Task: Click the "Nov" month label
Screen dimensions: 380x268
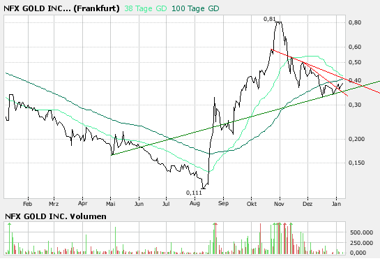Action: 279,204
